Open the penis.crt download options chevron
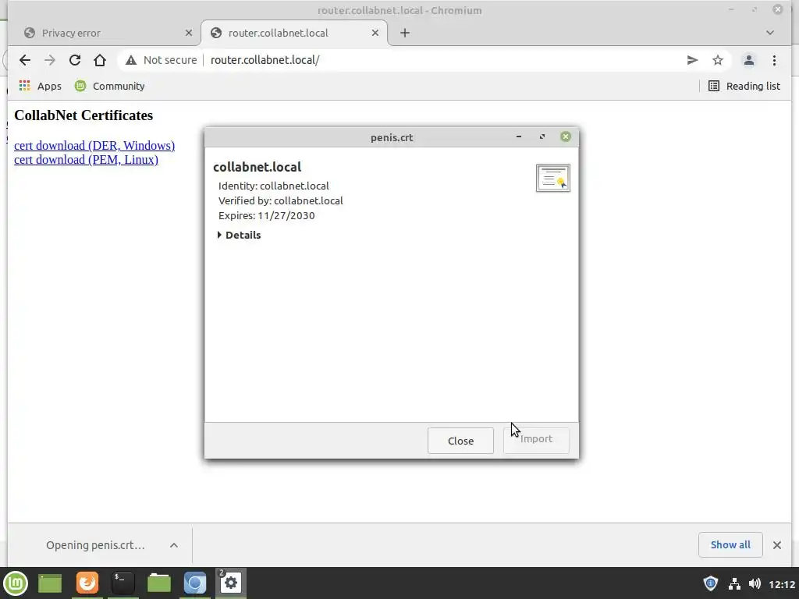 [174, 545]
